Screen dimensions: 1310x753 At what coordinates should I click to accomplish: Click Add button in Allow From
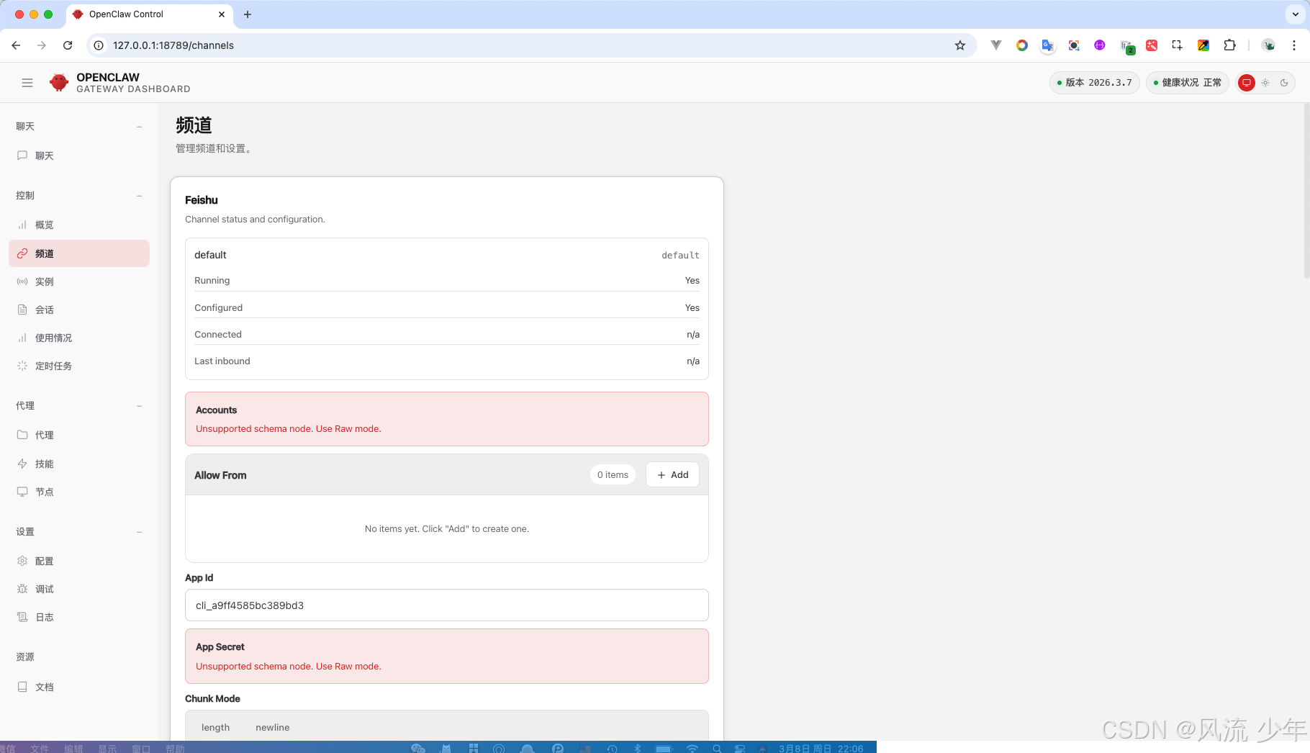click(x=672, y=474)
